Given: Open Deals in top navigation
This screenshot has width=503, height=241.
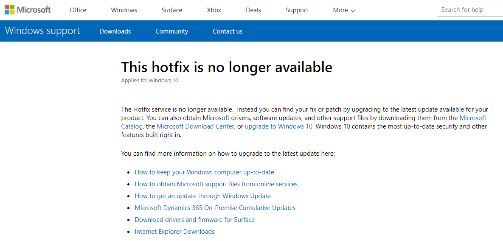Looking at the screenshot, I should click(x=253, y=10).
